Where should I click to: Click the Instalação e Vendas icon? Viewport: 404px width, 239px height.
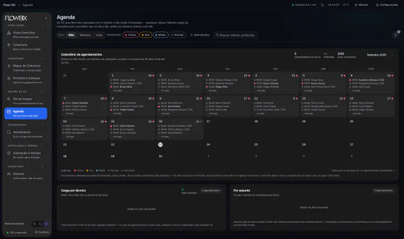[x=9, y=153]
